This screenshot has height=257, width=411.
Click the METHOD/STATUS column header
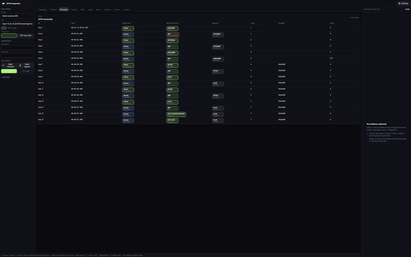(x=172, y=23)
